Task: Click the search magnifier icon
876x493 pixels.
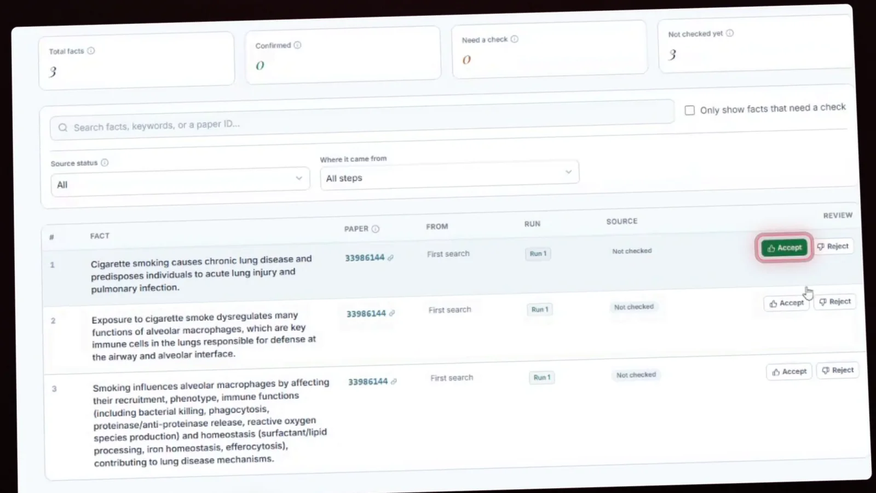Action: pyautogui.click(x=63, y=128)
